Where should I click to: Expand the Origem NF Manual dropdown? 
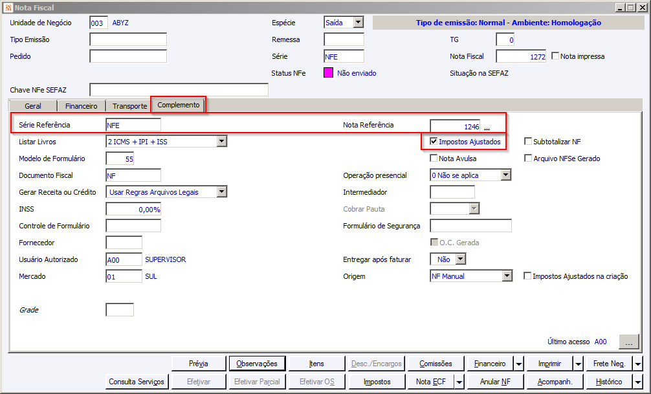507,276
